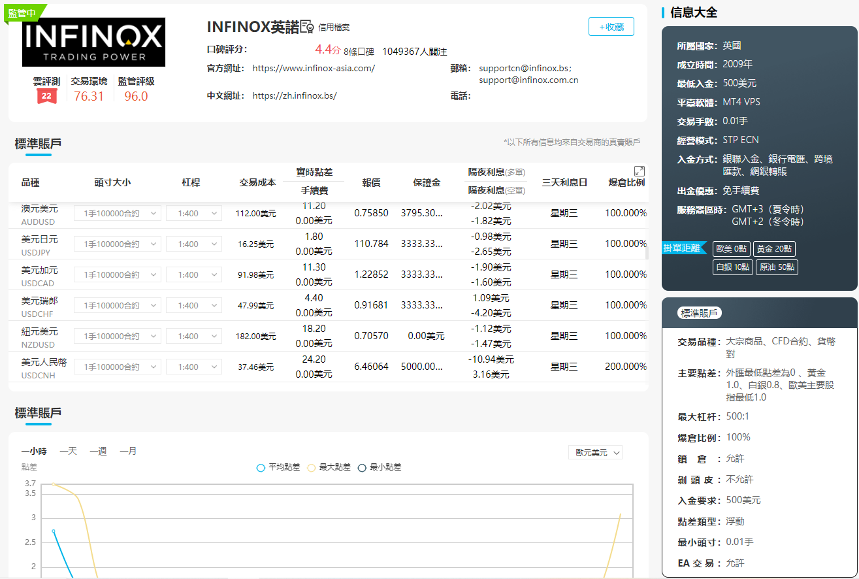Viewport: 859px width, 579px height.
Task: Open USDJPY lot size dropdown
Action: pyautogui.click(x=118, y=244)
